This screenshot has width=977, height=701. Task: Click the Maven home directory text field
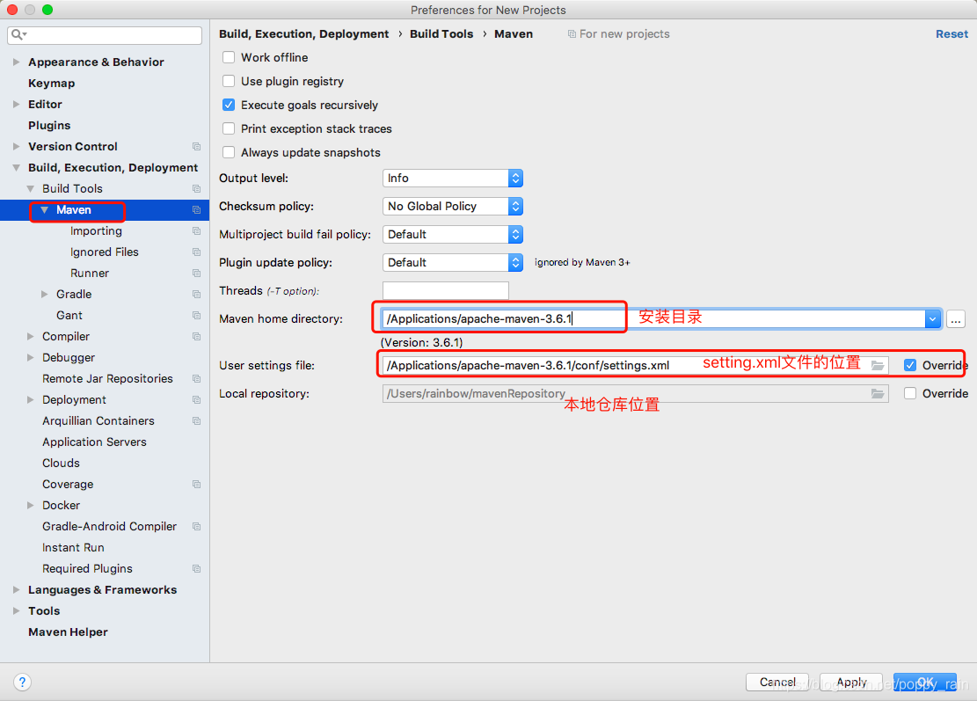point(653,319)
